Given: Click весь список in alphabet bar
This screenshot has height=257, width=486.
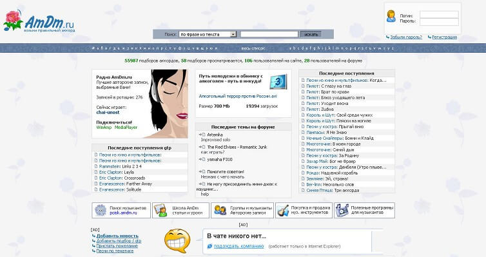Looking at the screenshot, I should [x=253, y=48].
